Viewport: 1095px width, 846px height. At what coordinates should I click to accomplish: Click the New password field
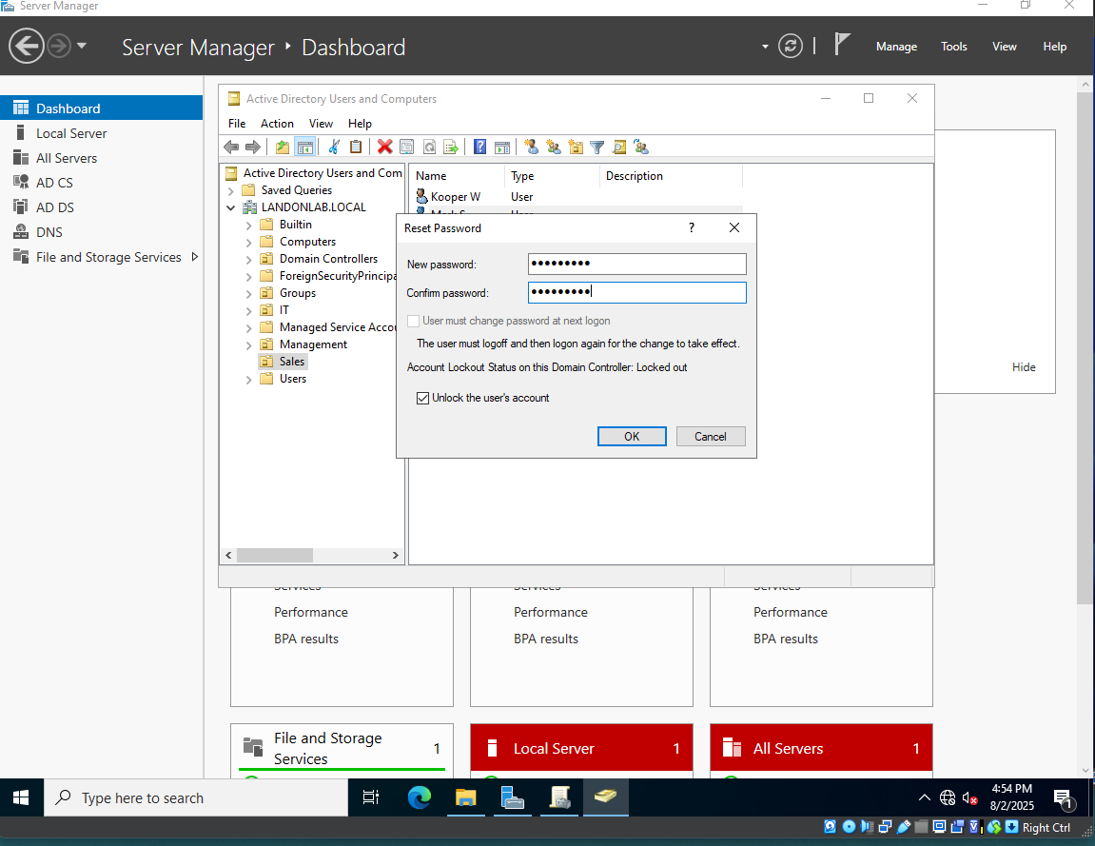click(x=636, y=264)
